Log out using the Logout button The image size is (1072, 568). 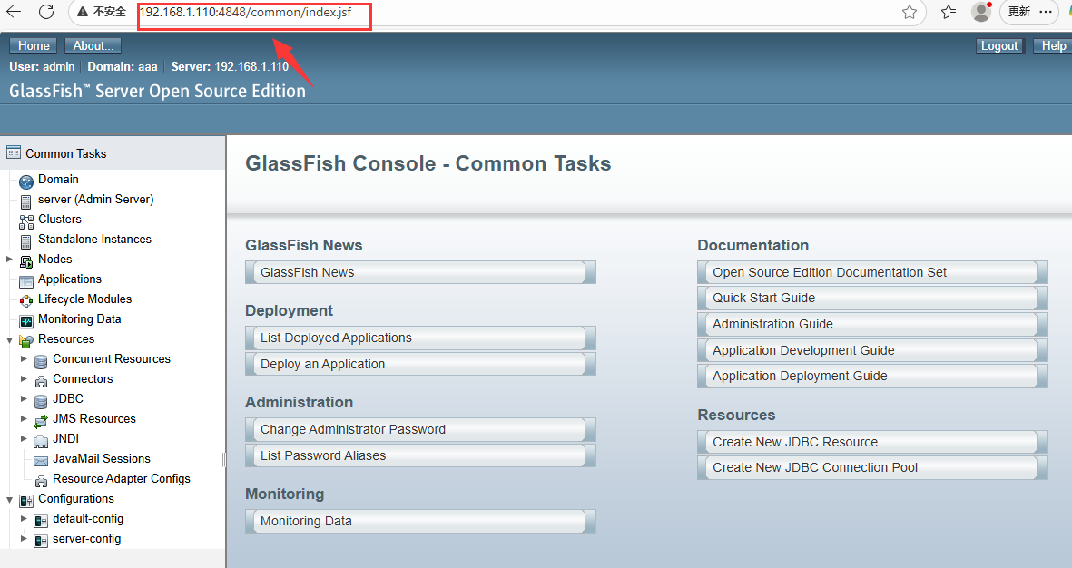(999, 45)
